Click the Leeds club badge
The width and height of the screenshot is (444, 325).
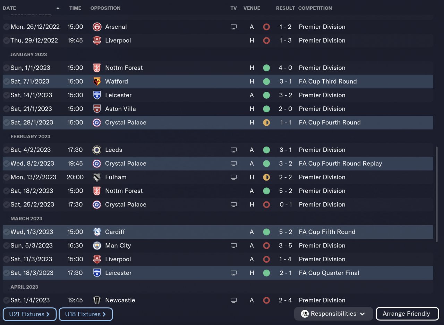(97, 150)
